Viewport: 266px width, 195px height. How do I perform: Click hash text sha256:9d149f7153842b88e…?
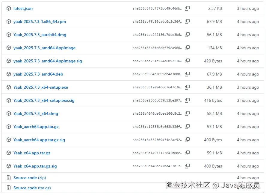(158, 153)
